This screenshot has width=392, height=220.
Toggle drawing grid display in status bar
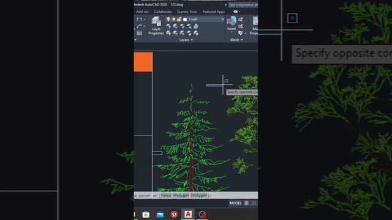246,203
